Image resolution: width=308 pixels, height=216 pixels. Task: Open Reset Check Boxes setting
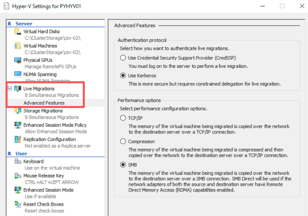pyautogui.click(x=44, y=204)
